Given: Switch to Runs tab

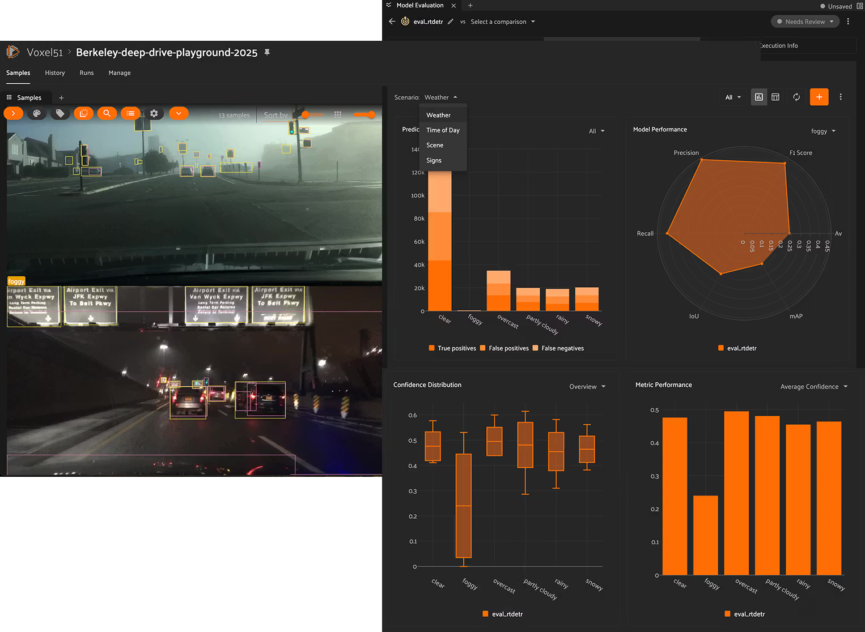Looking at the screenshot, I should [x=87, y=72].
